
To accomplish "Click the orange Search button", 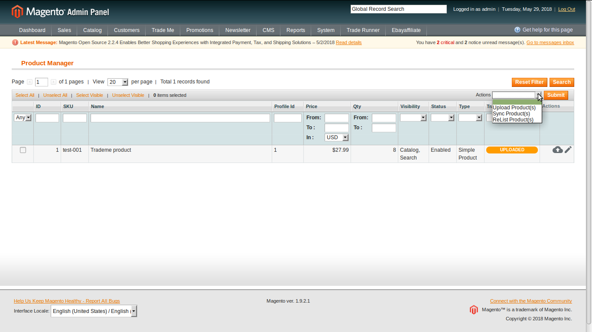I will click(x=562, y=82).
